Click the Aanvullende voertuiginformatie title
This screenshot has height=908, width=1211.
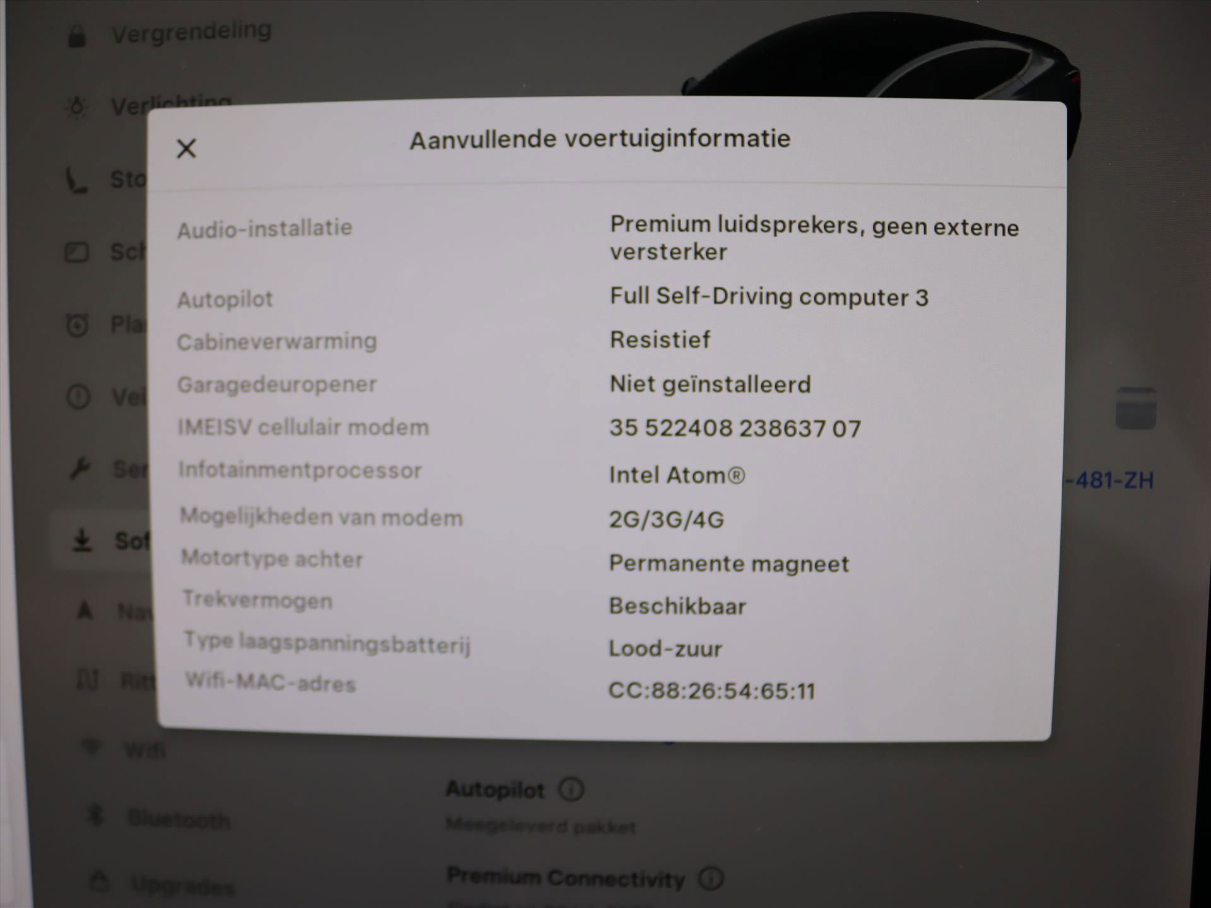pos(600,139)
